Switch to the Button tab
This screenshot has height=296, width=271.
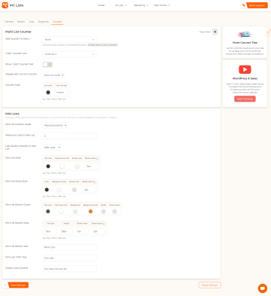[21, 22]
